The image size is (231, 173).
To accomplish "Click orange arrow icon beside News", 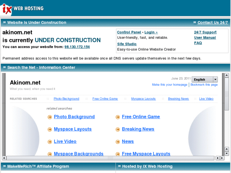I will coord(118,142).
